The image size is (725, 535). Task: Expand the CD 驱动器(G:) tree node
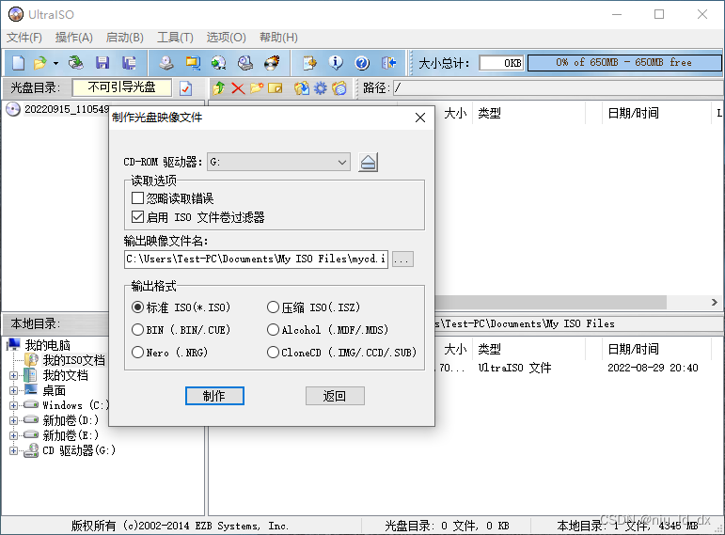coord(13,450)
